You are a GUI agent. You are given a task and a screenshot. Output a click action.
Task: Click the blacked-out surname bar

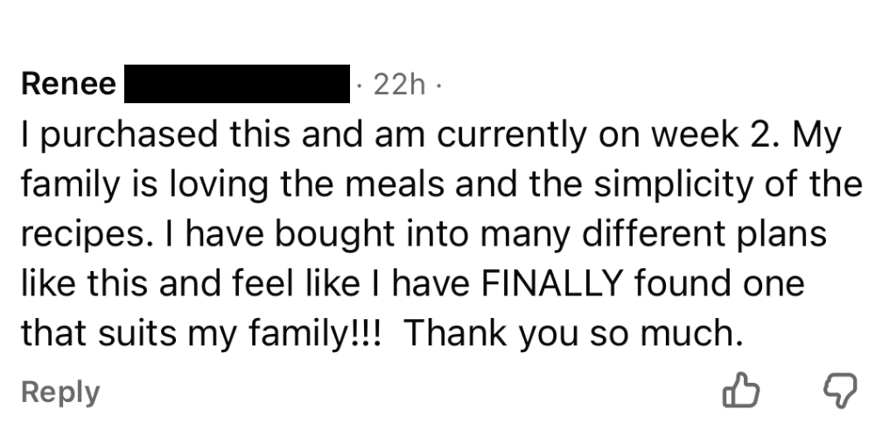[x=238, y=84]
